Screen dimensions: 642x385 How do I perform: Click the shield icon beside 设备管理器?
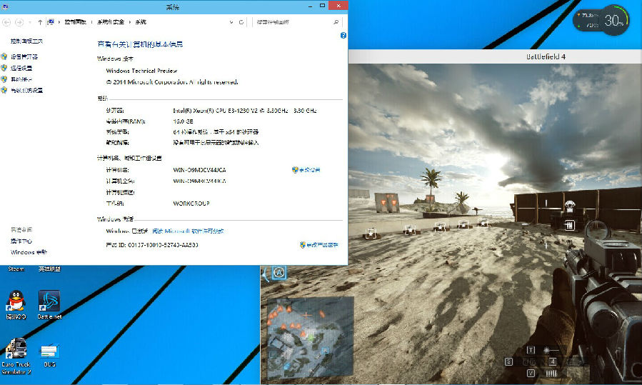click(x=4, y=56)
